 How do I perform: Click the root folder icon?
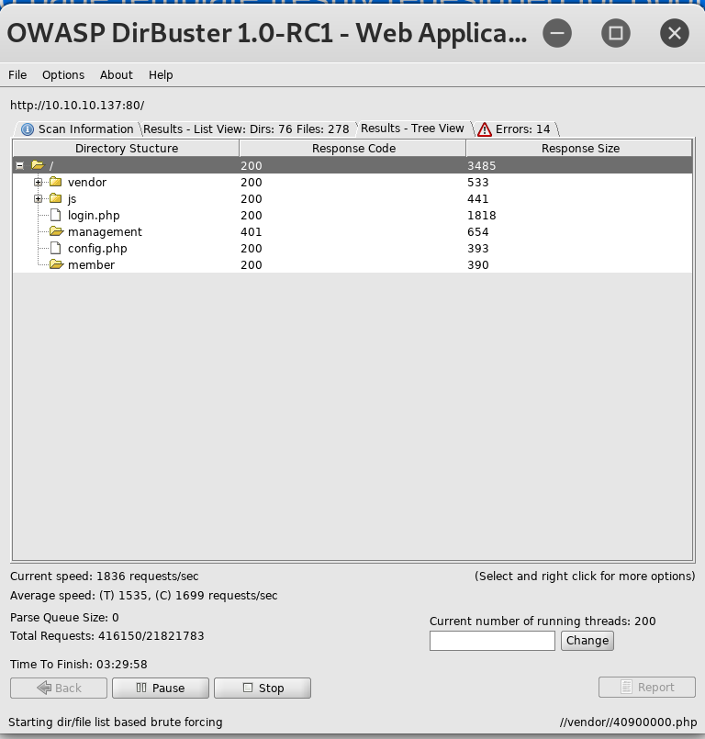[x=38, y=165]
